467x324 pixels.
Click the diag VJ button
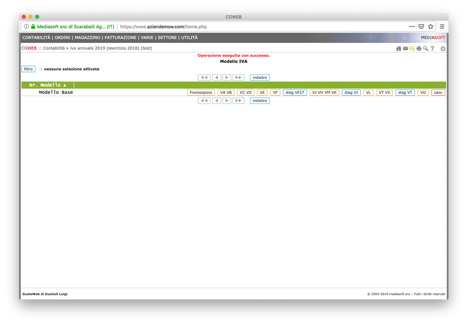coord(351,93)
